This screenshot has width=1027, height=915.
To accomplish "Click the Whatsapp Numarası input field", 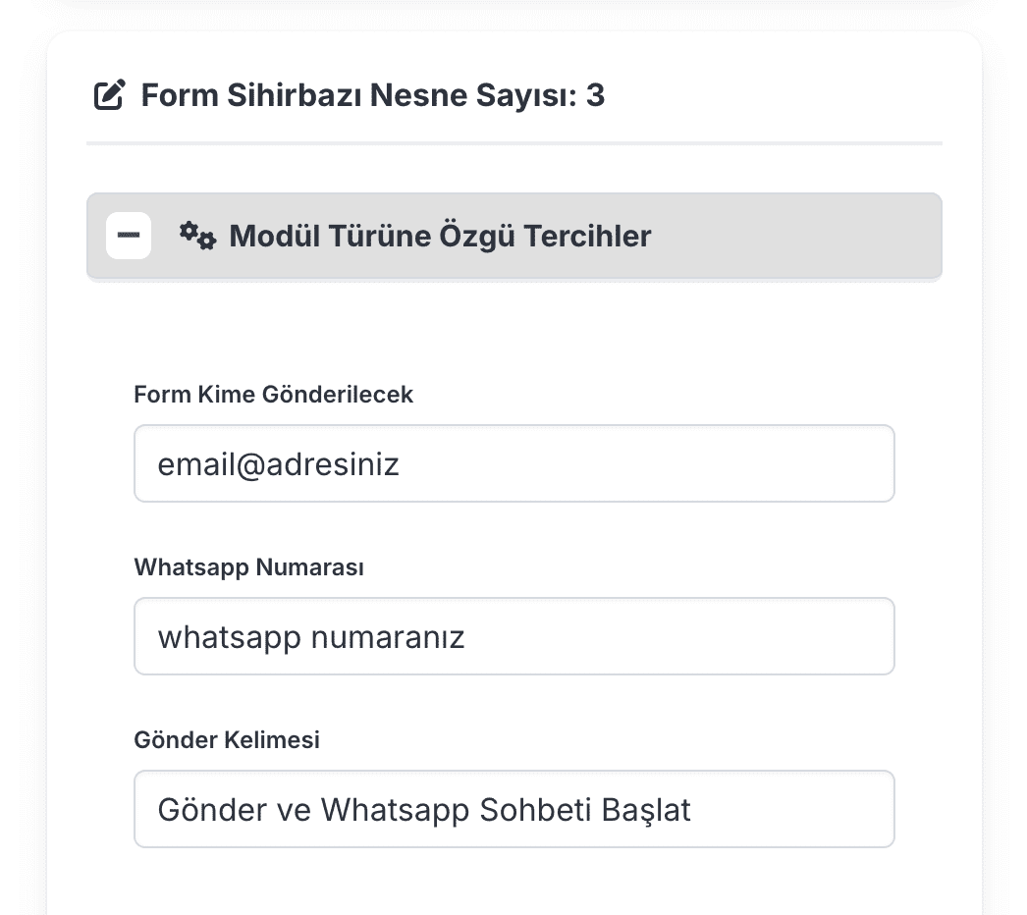I will [513, 636].
